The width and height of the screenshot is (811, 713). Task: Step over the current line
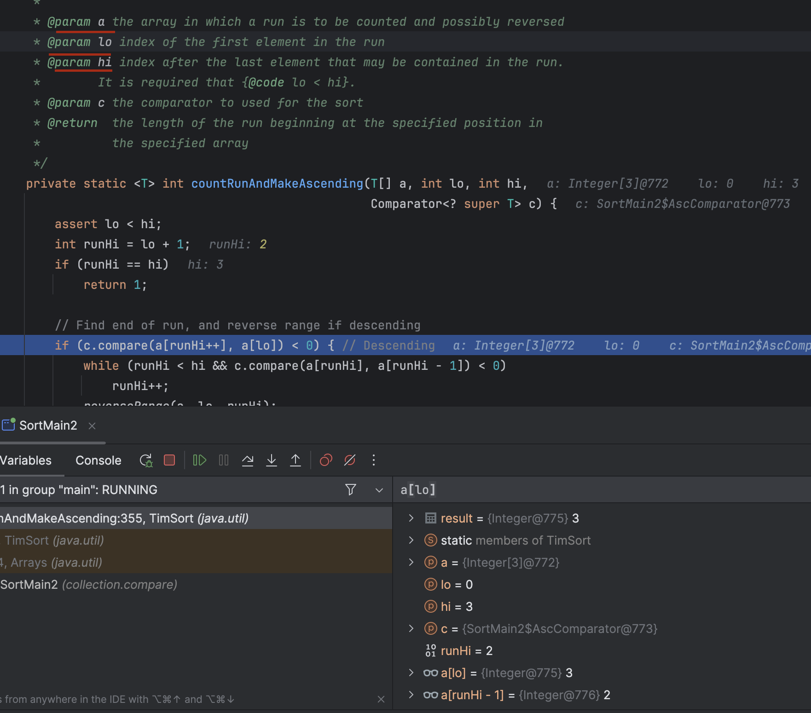pos(248,460)
